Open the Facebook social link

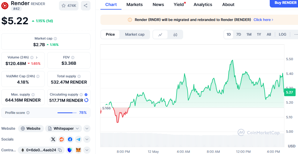[70, 139]
